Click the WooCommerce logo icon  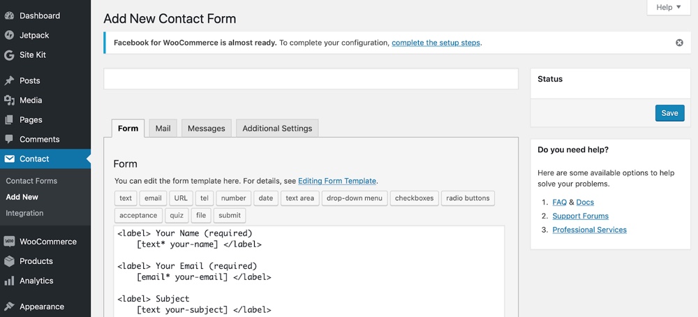(x=9, y=242)
